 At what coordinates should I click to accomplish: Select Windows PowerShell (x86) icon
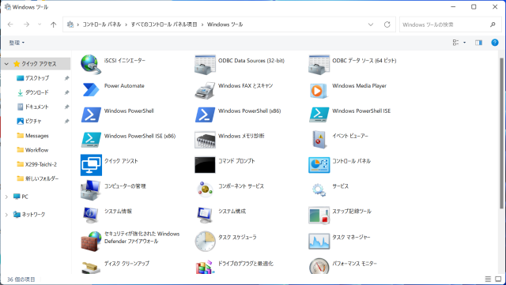click(x=205, y=114)
